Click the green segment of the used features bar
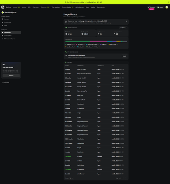Screen dimensions: 170x184 click(78, 42)
